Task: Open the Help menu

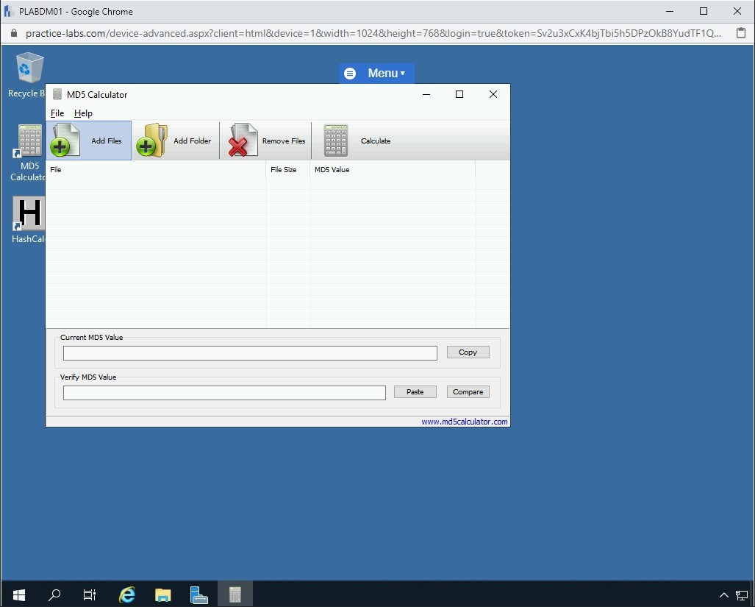Action: tap(83, 113)
